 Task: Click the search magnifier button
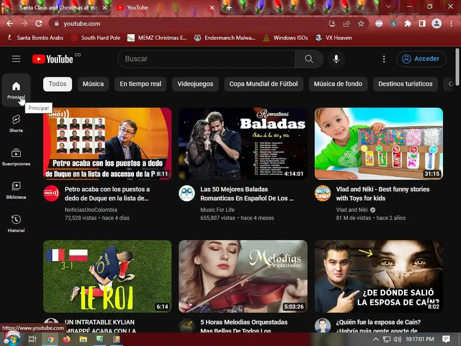[x=309, y=59]
